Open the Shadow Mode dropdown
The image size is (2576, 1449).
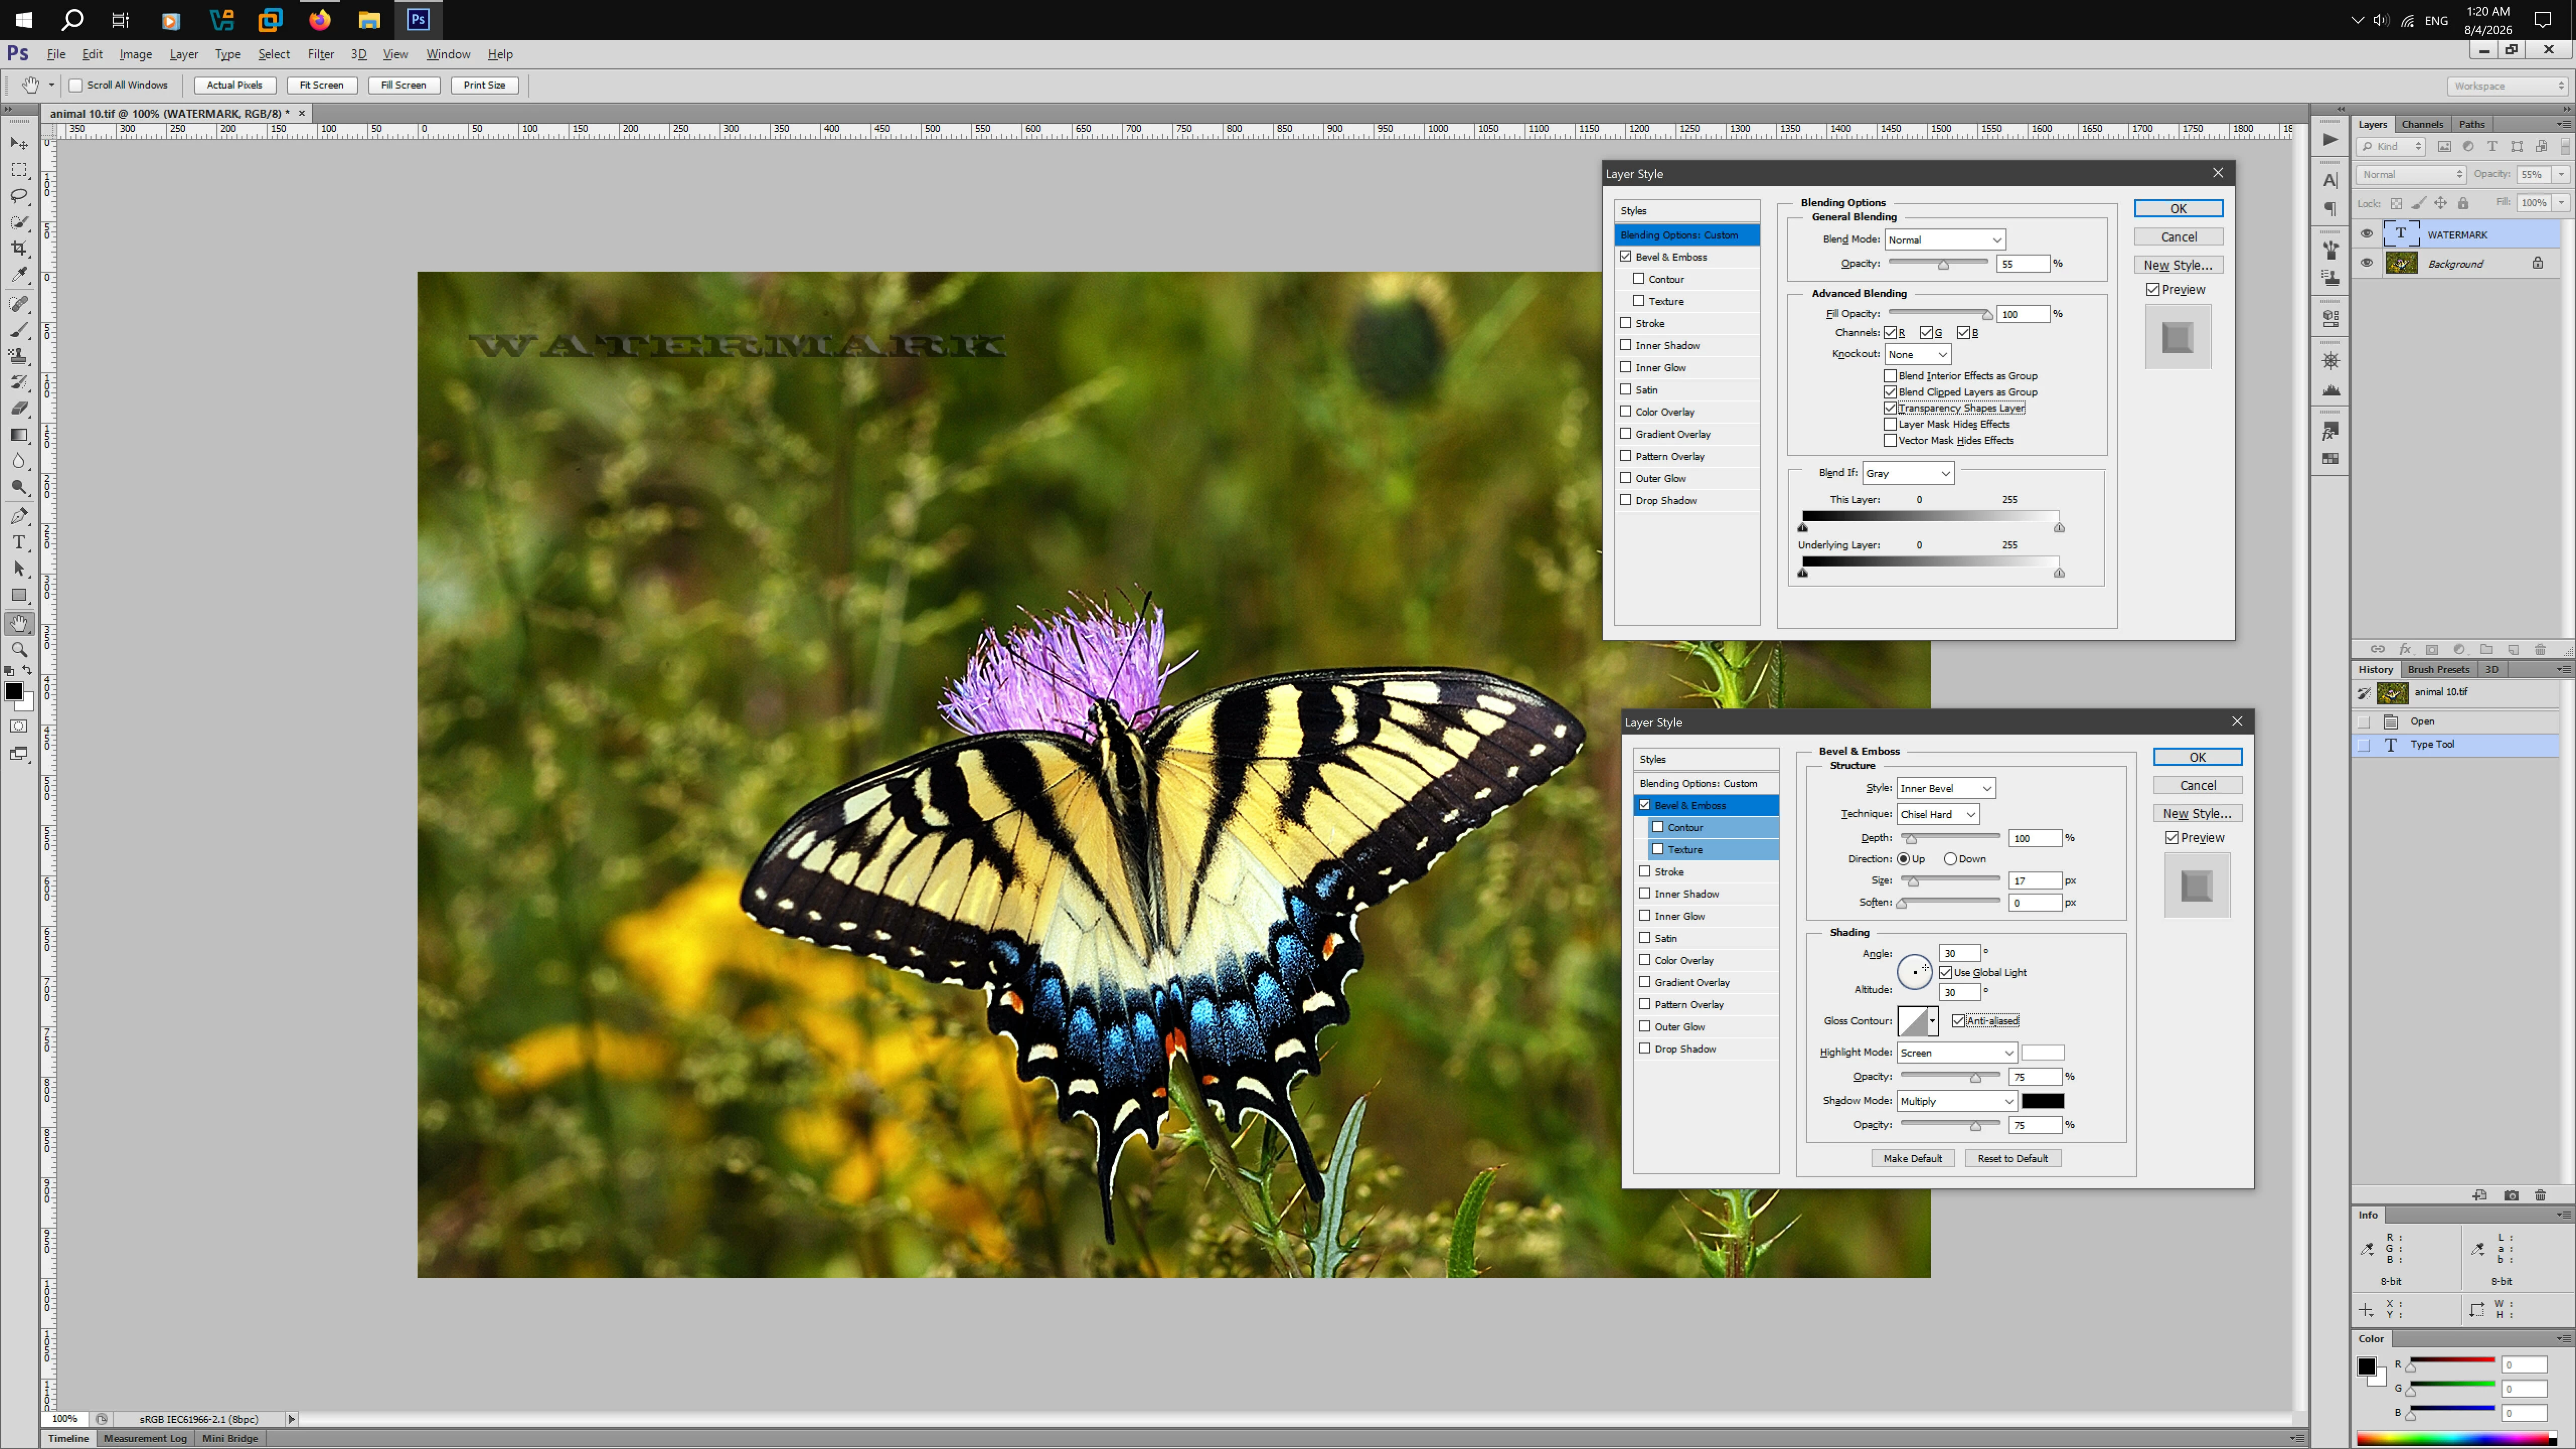[x=1957, y=1101]
